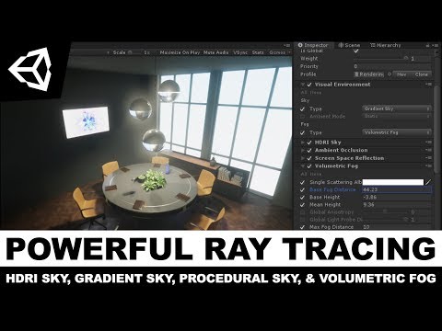The height and width of the screenshot is (331, 442).
Task: Click All under Visual Environment
Action: coord(304,92)
